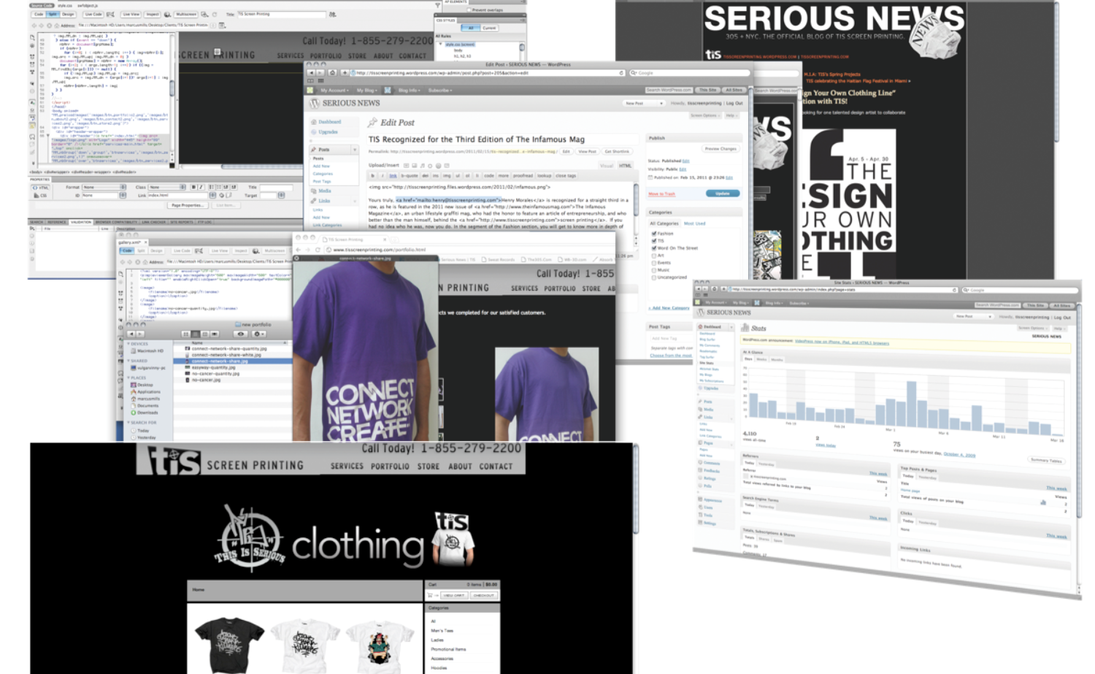Click the globe preview icon in top Dreamweaver toolbar
Screen dimensions: 1095x674
pos(167,15)
